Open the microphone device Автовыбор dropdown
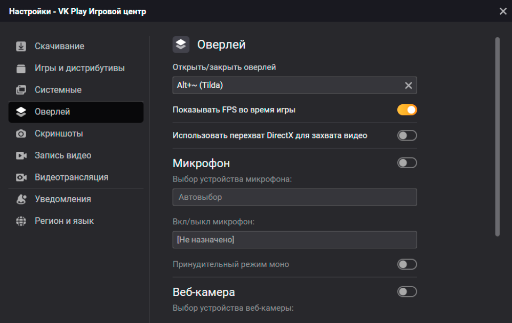The width and height of the screenshot is (512, 323). click(294, 197)
